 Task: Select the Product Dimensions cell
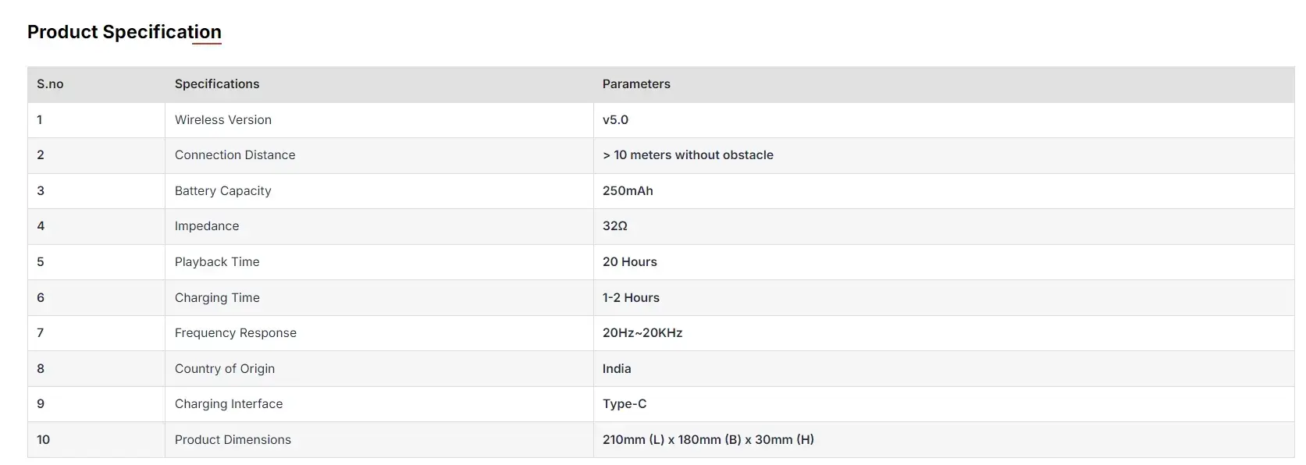[233, 440]
